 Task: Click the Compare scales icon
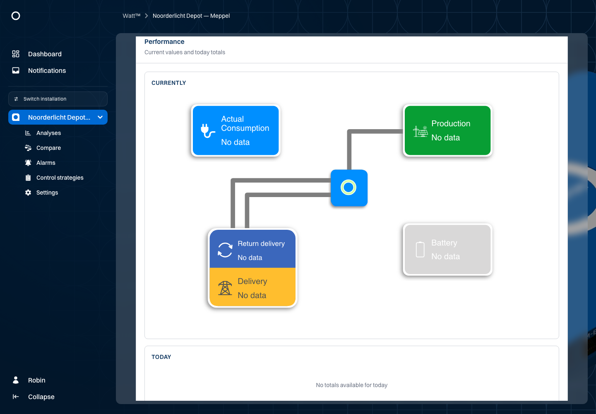coord(28,148)
